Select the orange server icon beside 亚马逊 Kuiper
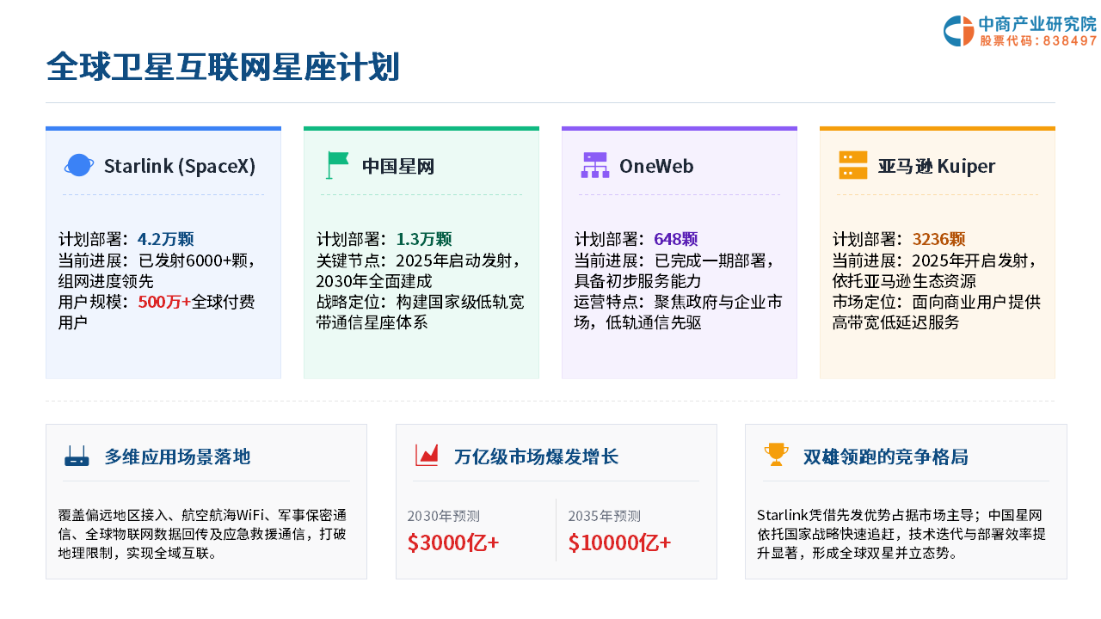 tap(852, 165)
